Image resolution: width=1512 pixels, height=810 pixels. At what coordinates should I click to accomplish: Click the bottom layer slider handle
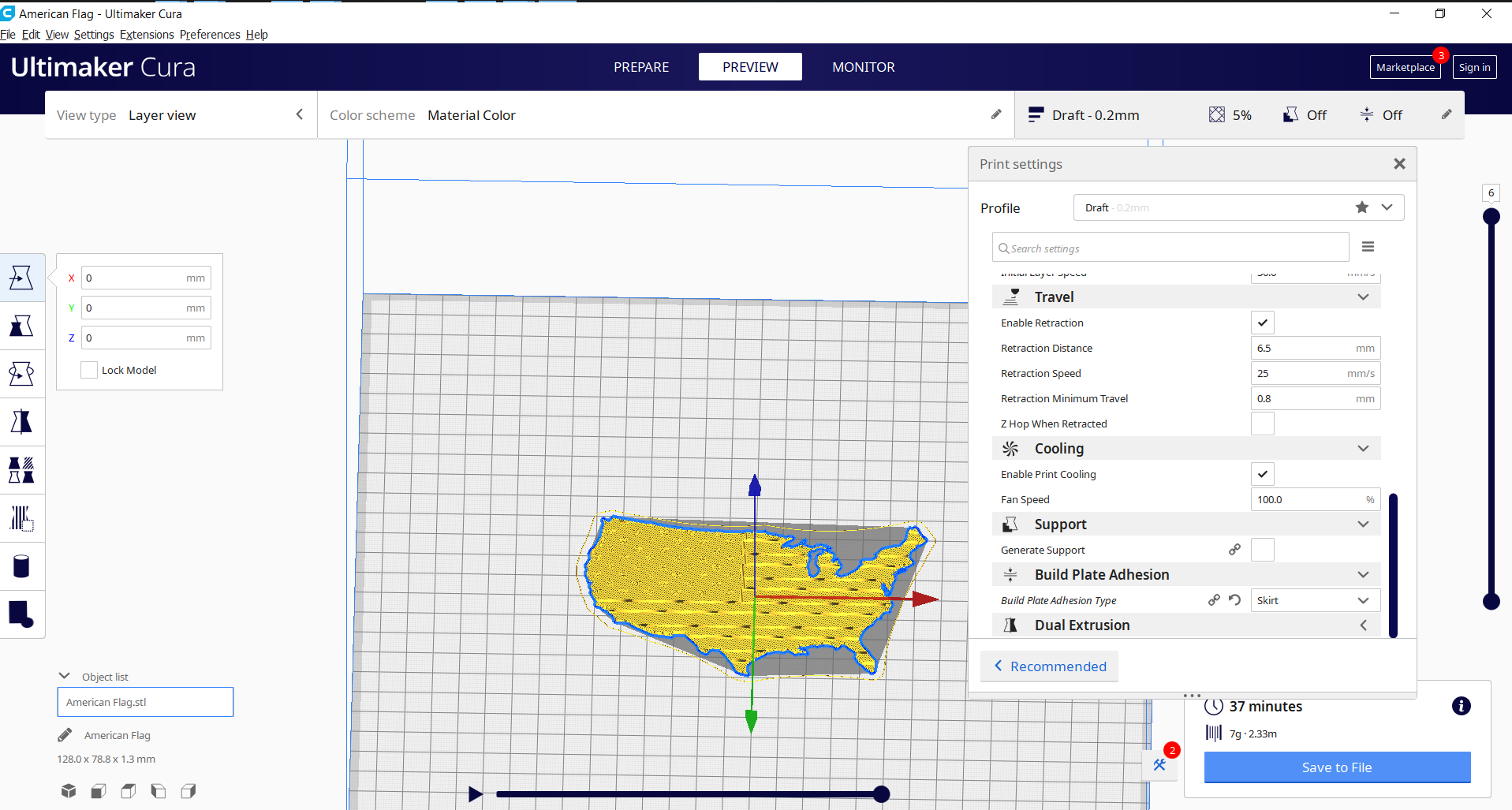coord(1491,602)
